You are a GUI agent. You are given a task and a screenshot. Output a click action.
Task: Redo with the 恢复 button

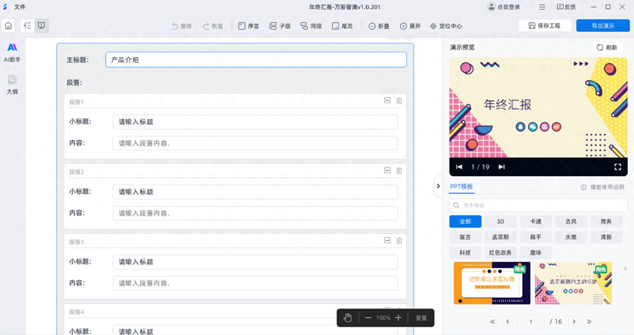(213, 26)
